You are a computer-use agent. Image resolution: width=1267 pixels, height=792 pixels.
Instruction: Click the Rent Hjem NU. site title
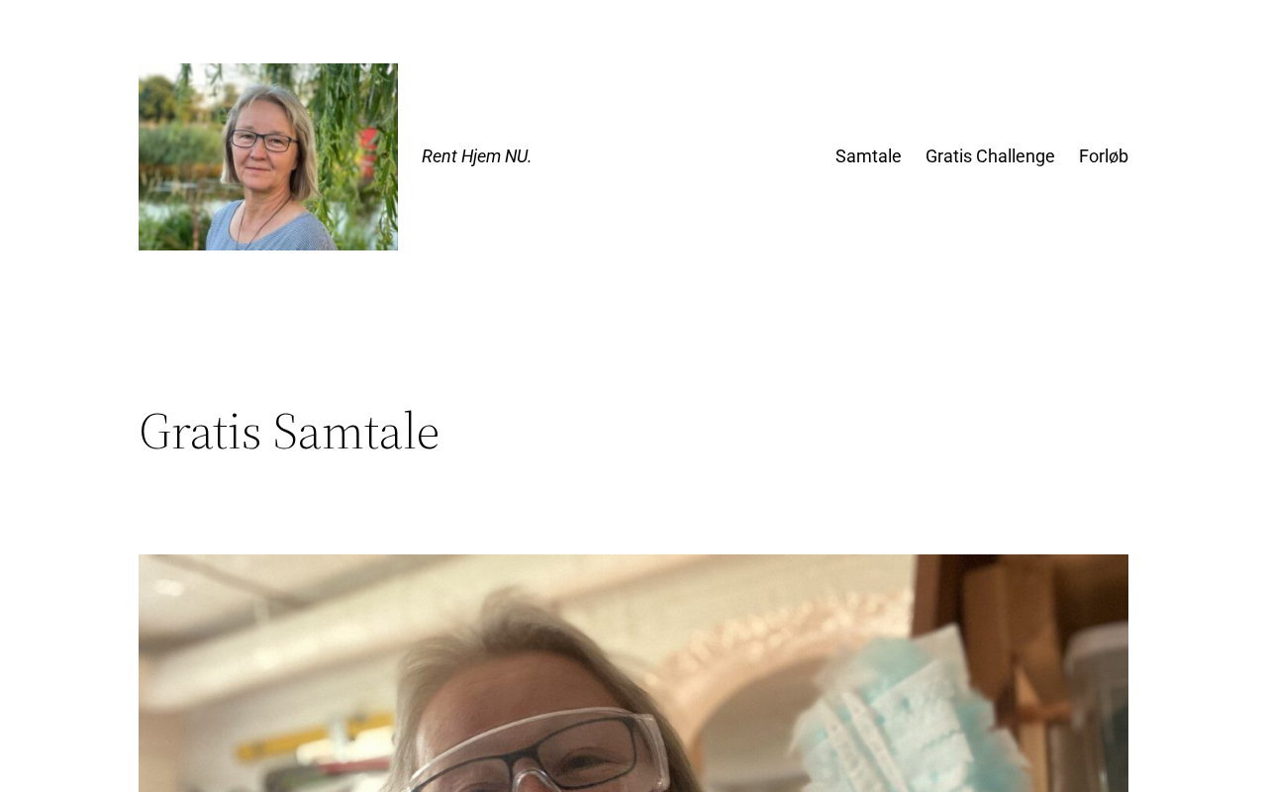tap(476, 156)
